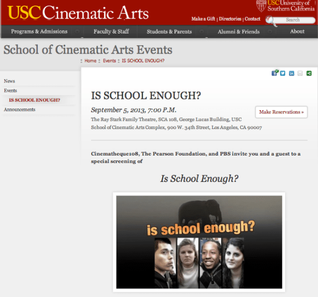The width and height of the screenshot is (318, 297).
Task: Go to Home in the breadcrumb
Action: pyautogui.click(x=91, y=60)
